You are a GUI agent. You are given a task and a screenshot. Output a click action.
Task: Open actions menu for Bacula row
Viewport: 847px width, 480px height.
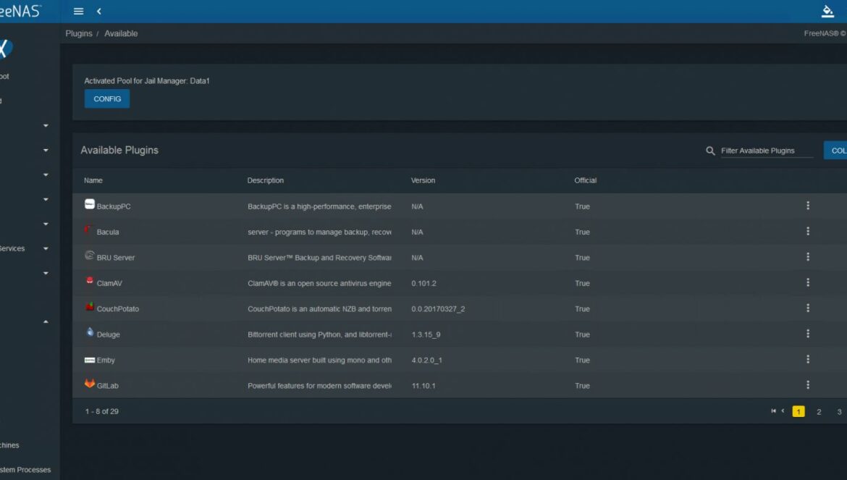[x=808, y=231]
